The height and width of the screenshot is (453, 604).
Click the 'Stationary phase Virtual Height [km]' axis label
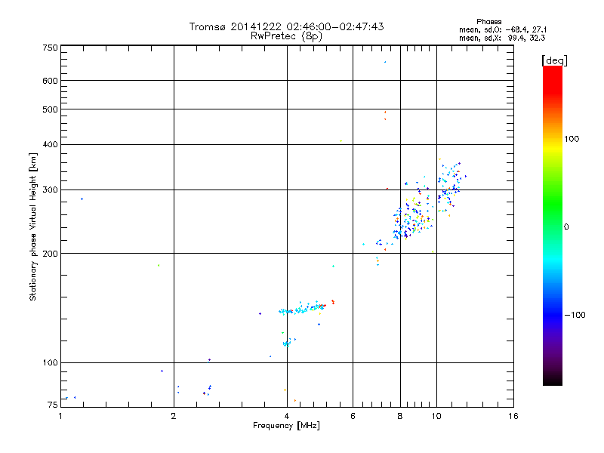(33, 226)
